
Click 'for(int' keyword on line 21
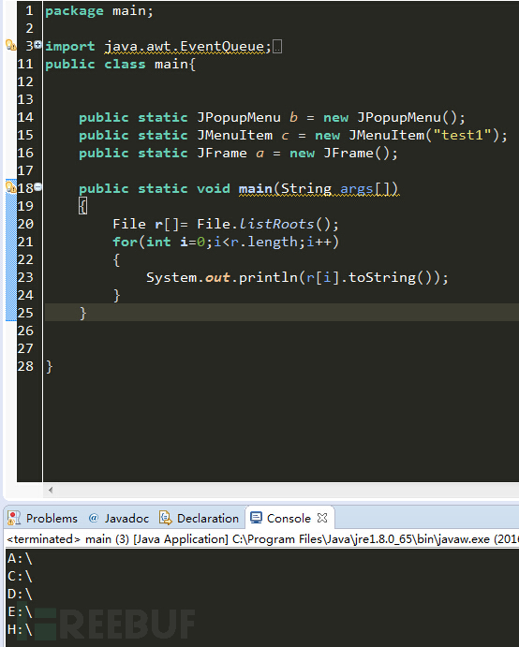click(x=141, y=242)
